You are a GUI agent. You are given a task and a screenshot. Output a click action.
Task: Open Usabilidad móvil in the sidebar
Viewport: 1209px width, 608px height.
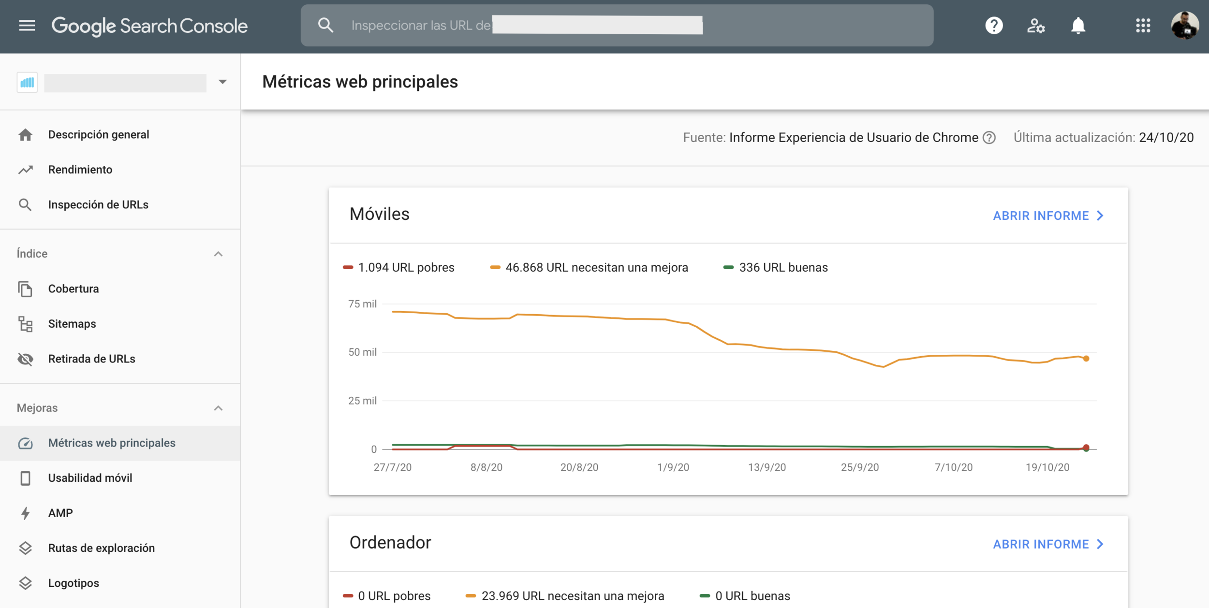(90, 478)
